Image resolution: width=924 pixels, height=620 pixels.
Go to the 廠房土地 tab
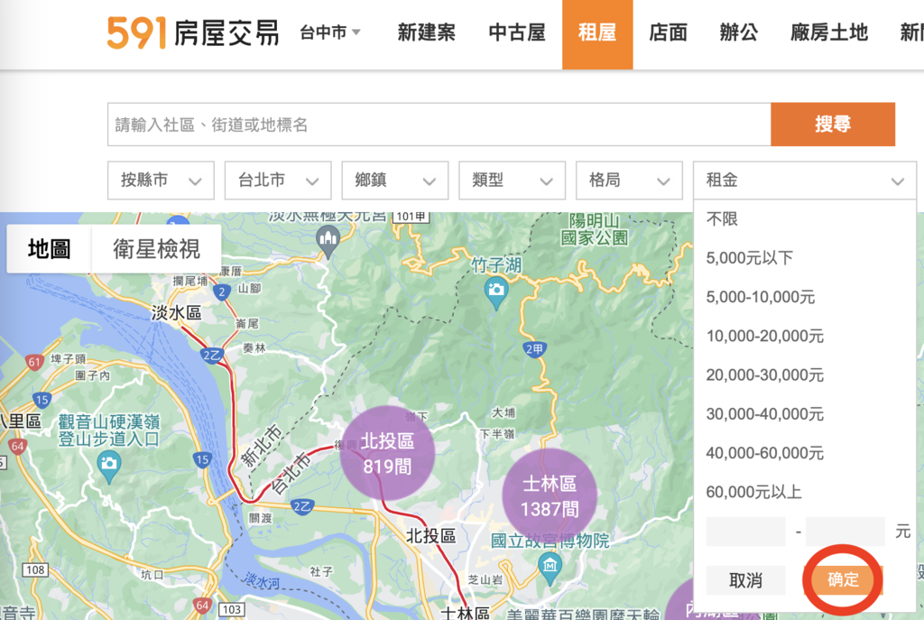click(x=829, y=32)
